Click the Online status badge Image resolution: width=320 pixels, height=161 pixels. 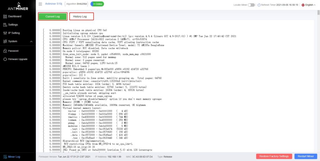(97, 4)
